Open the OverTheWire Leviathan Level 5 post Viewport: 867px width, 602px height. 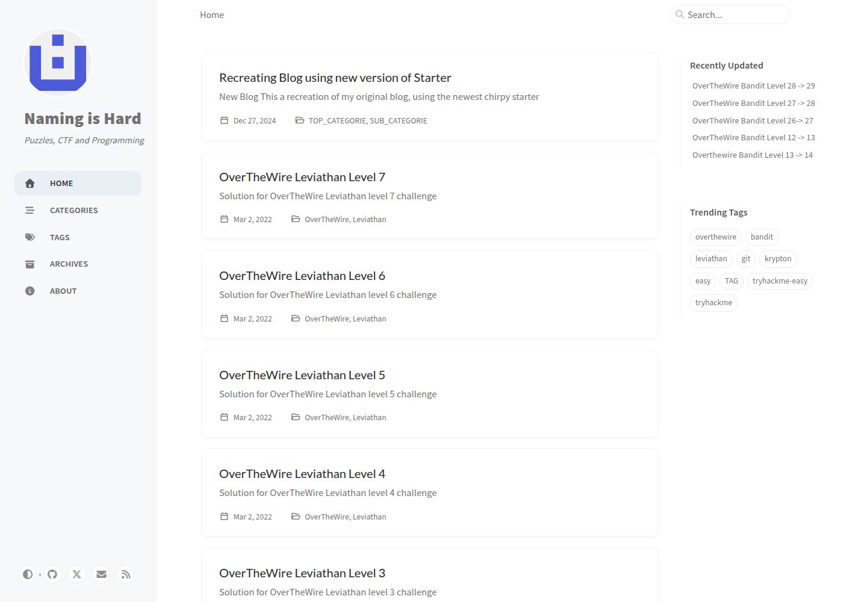[x=430, y=394]
